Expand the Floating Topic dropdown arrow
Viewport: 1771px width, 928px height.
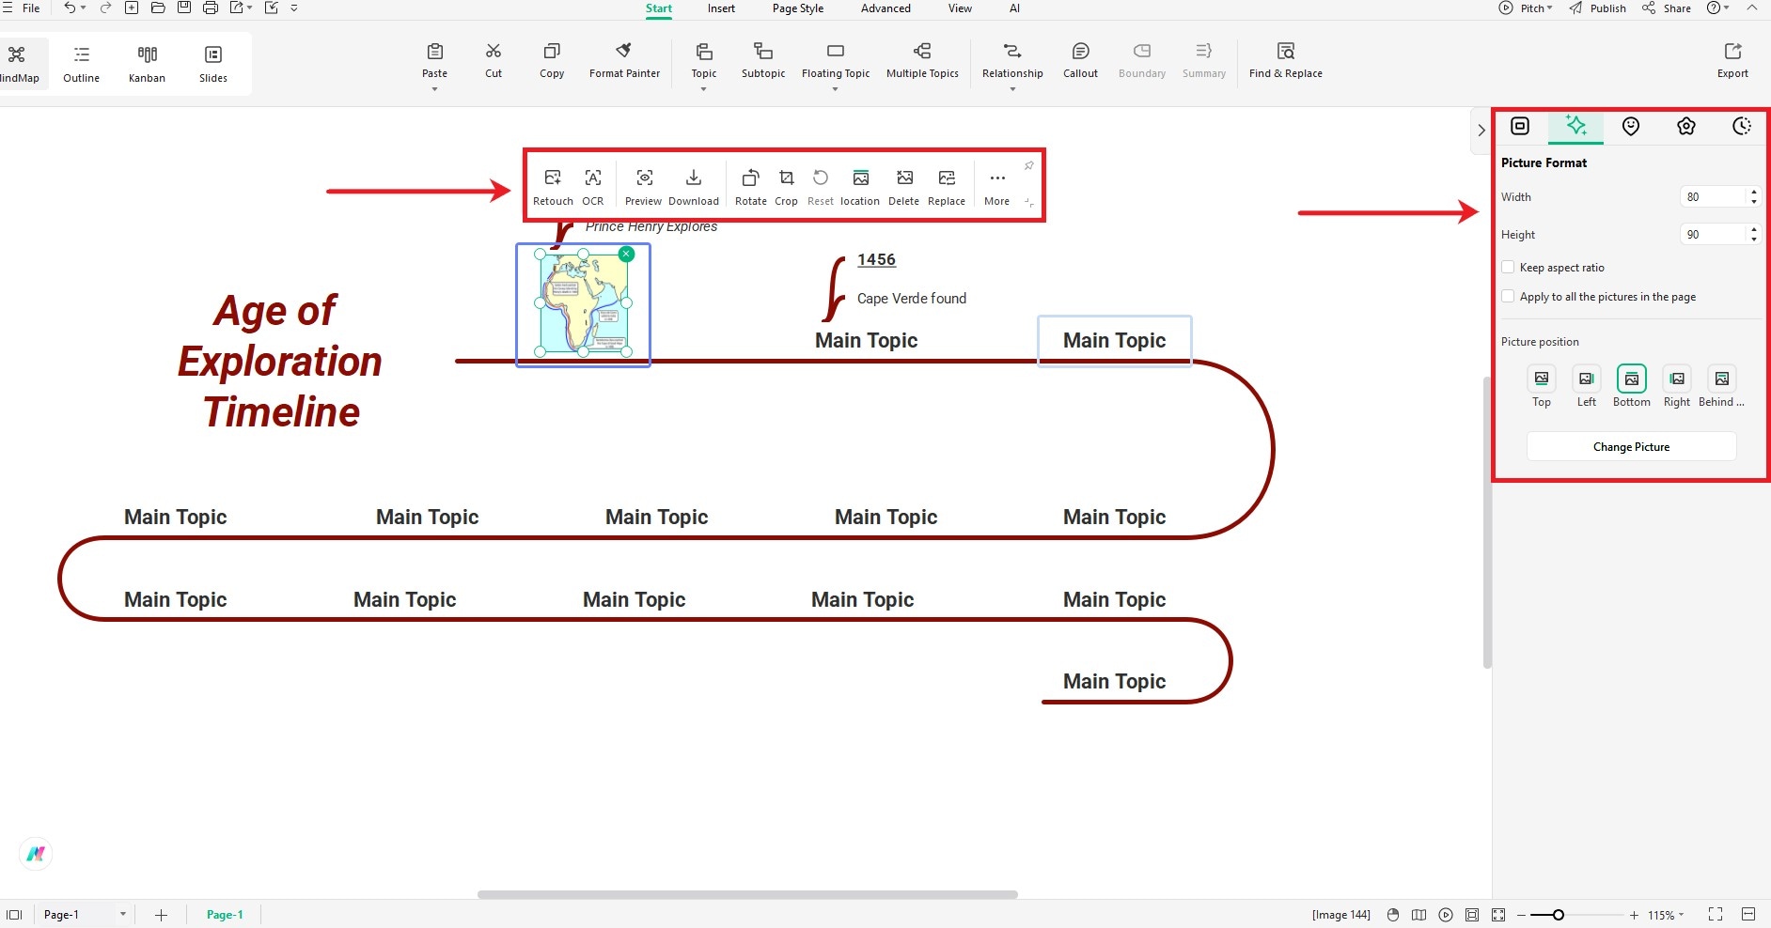tap(835, 89)
